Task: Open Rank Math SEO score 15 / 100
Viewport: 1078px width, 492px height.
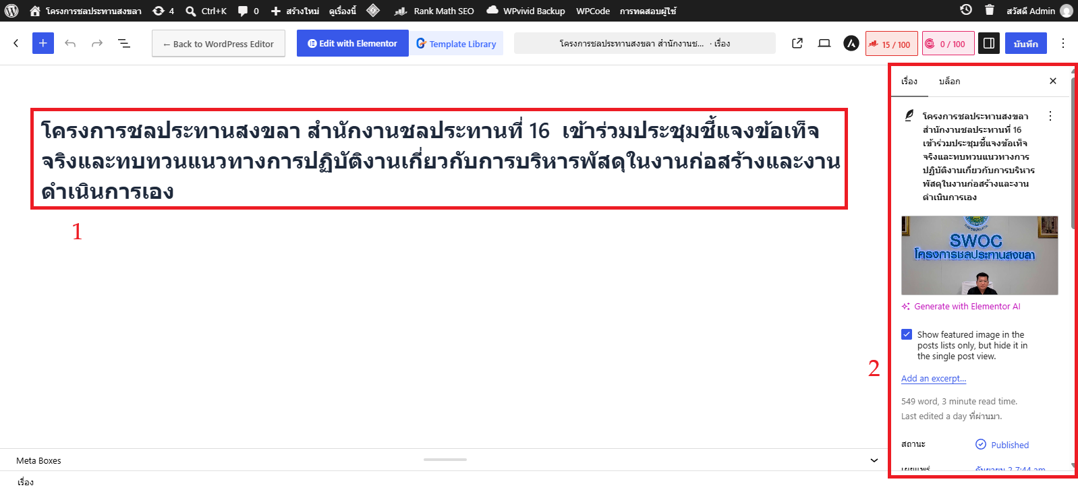Action: [892, 44]
